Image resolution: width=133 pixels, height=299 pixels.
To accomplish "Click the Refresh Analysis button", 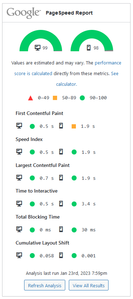I will click(x=45, y=285).
